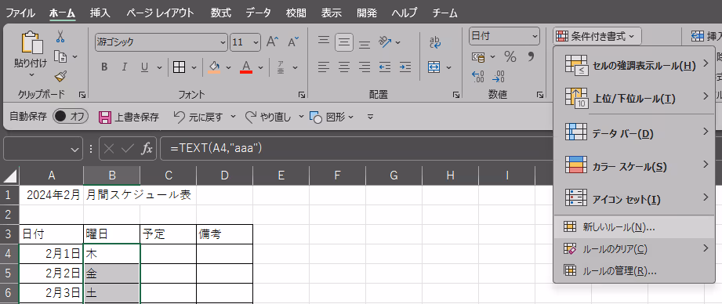Align text left

324,67
